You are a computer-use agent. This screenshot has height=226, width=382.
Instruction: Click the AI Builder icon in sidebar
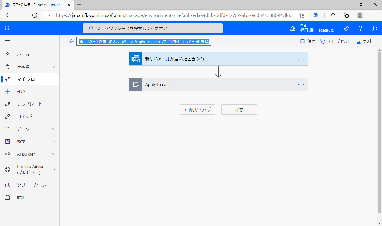(7, 154)
